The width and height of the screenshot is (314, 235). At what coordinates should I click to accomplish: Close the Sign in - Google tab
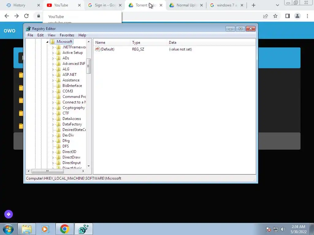click(120, 5)
